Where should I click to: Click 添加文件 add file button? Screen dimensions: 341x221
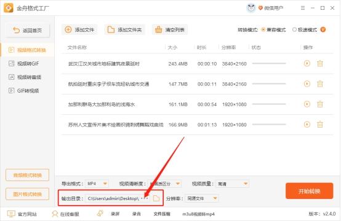pos(79,29)
